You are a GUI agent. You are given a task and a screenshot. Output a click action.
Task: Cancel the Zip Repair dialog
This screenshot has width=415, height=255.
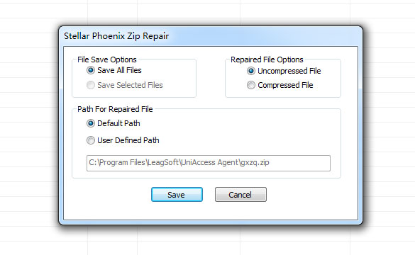click(x=240, y=195)
